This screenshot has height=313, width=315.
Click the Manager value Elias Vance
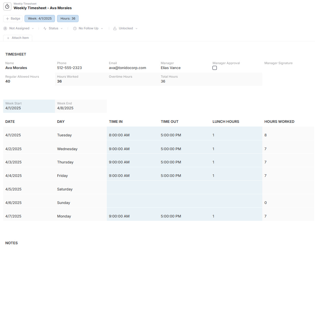click(x=170, y=68)
